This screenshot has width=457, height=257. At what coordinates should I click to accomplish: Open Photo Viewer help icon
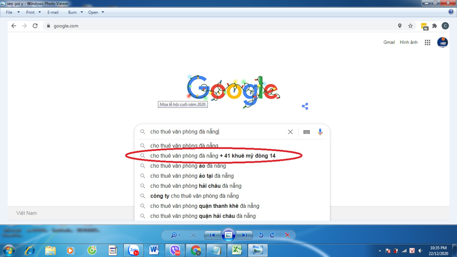(451, 12)
